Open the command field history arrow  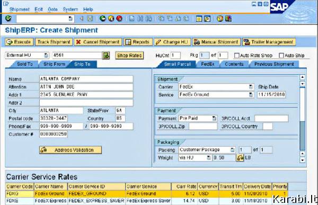(x=70, y=19)
